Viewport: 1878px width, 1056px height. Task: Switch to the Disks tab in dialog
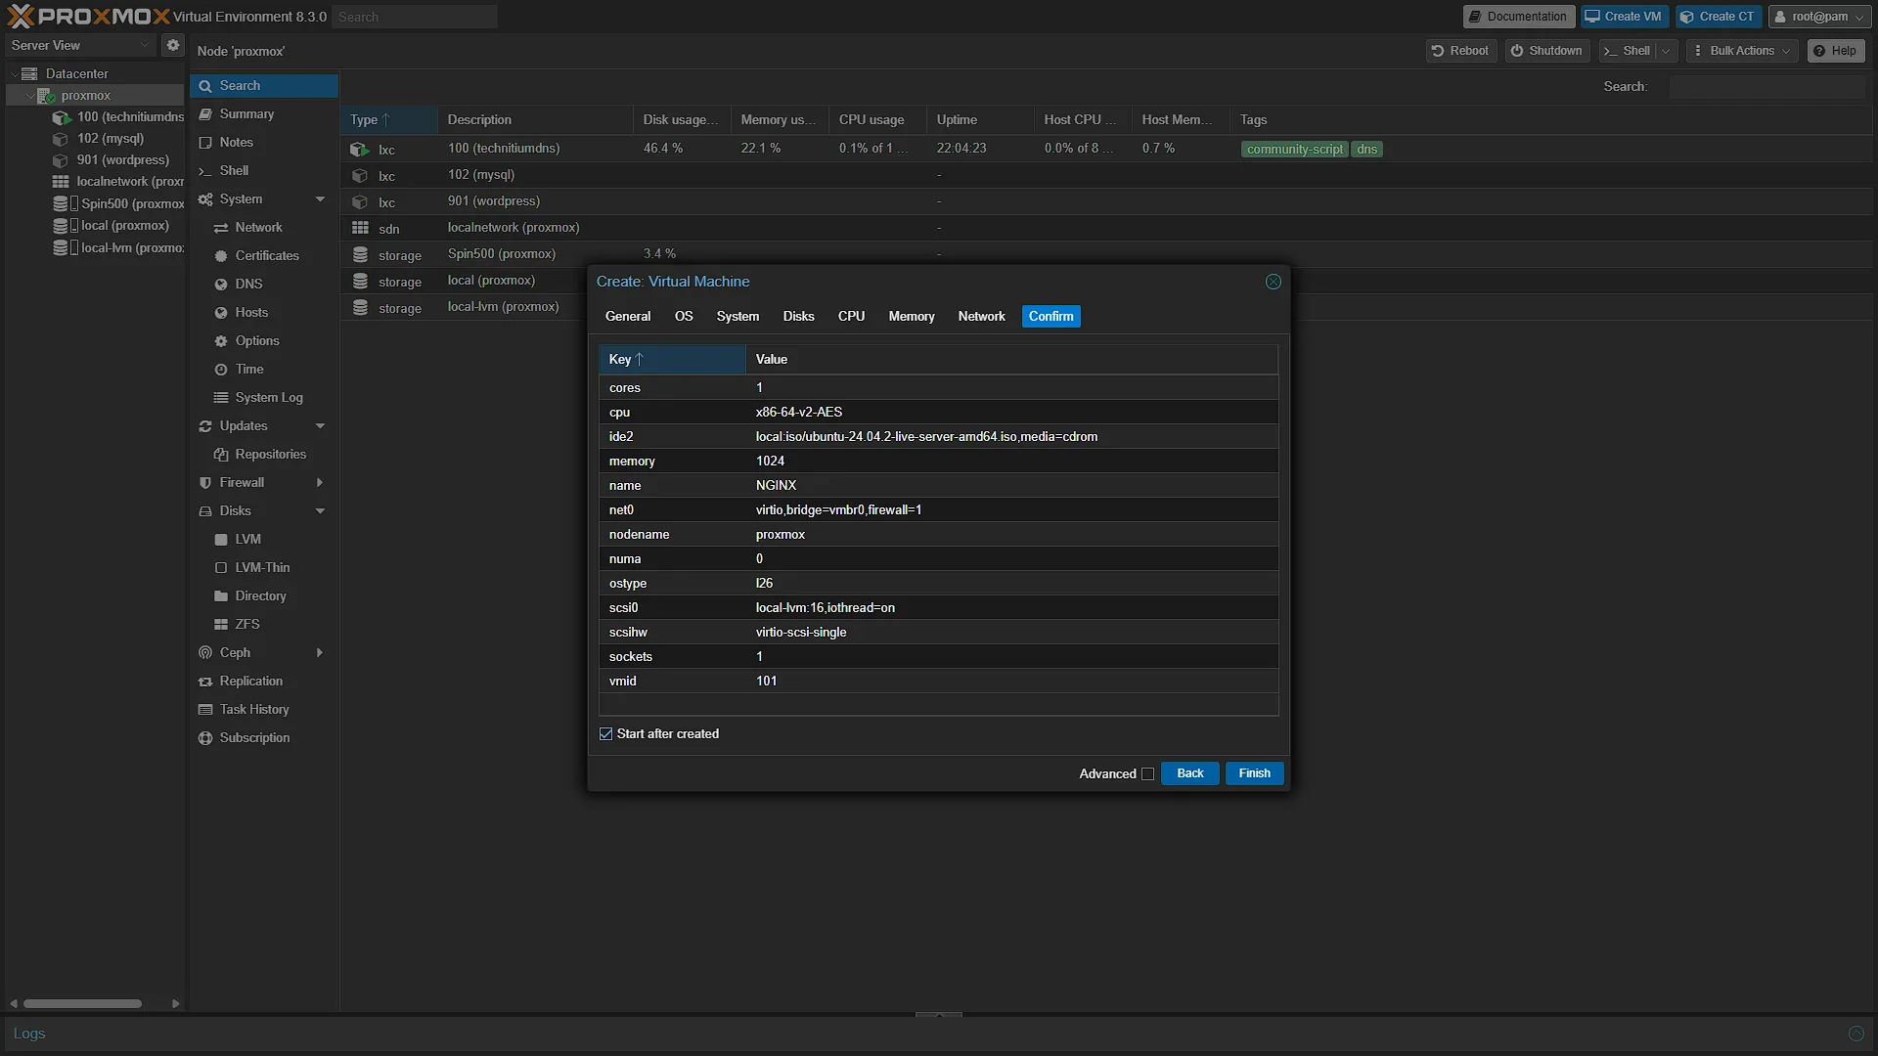798,317
